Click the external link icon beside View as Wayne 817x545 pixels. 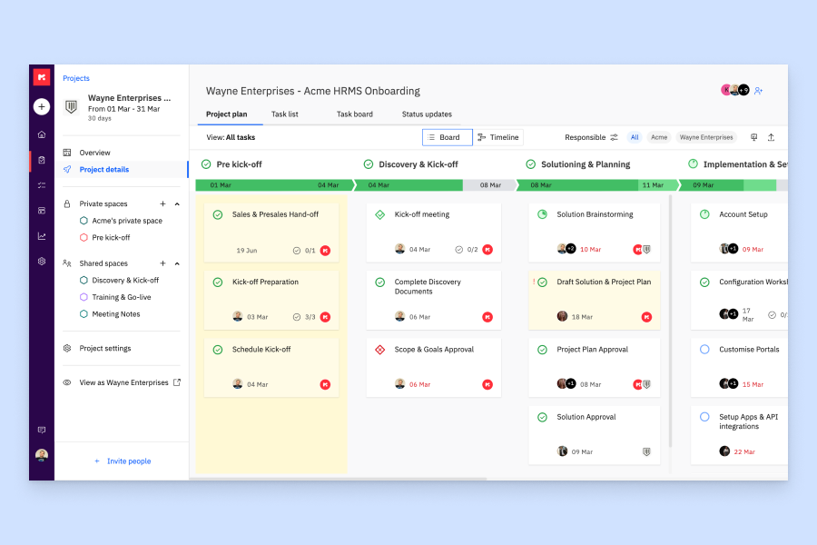tap(177, 382)
